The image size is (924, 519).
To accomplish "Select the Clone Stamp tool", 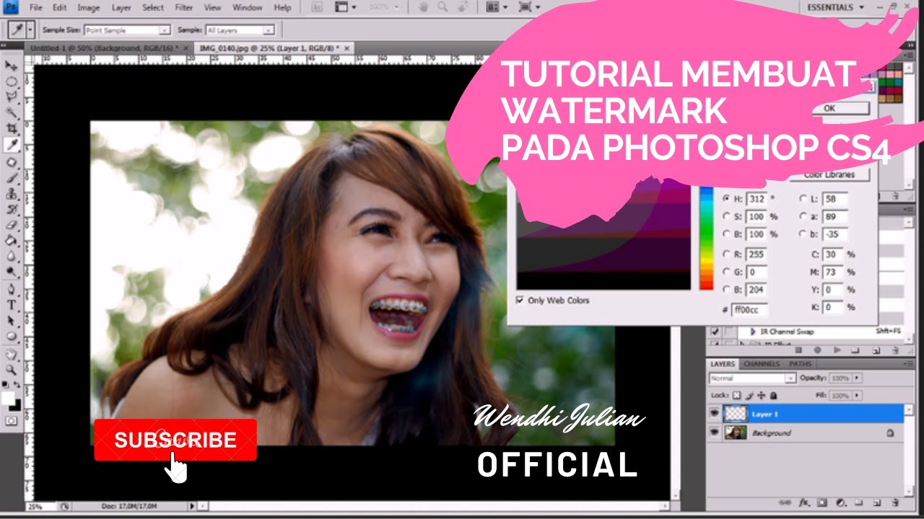I will point(12,194).
